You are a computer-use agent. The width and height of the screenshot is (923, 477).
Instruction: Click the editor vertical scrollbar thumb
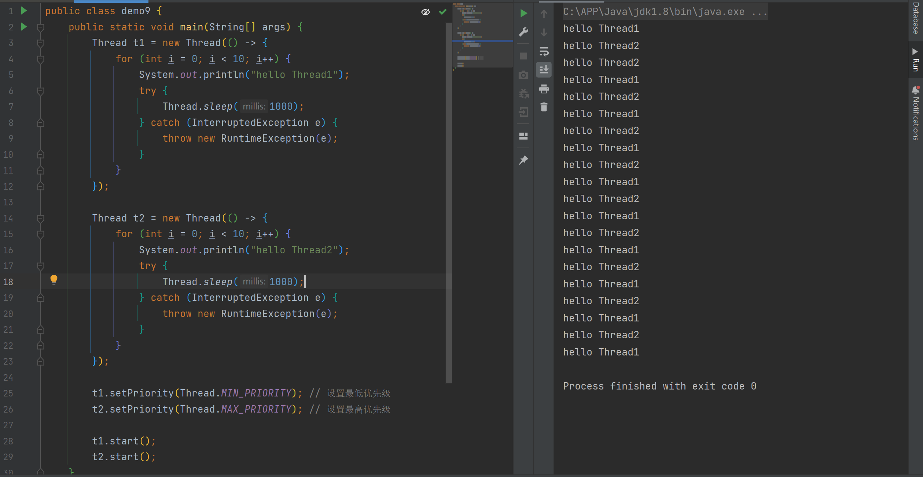click(x=449, y=201)
